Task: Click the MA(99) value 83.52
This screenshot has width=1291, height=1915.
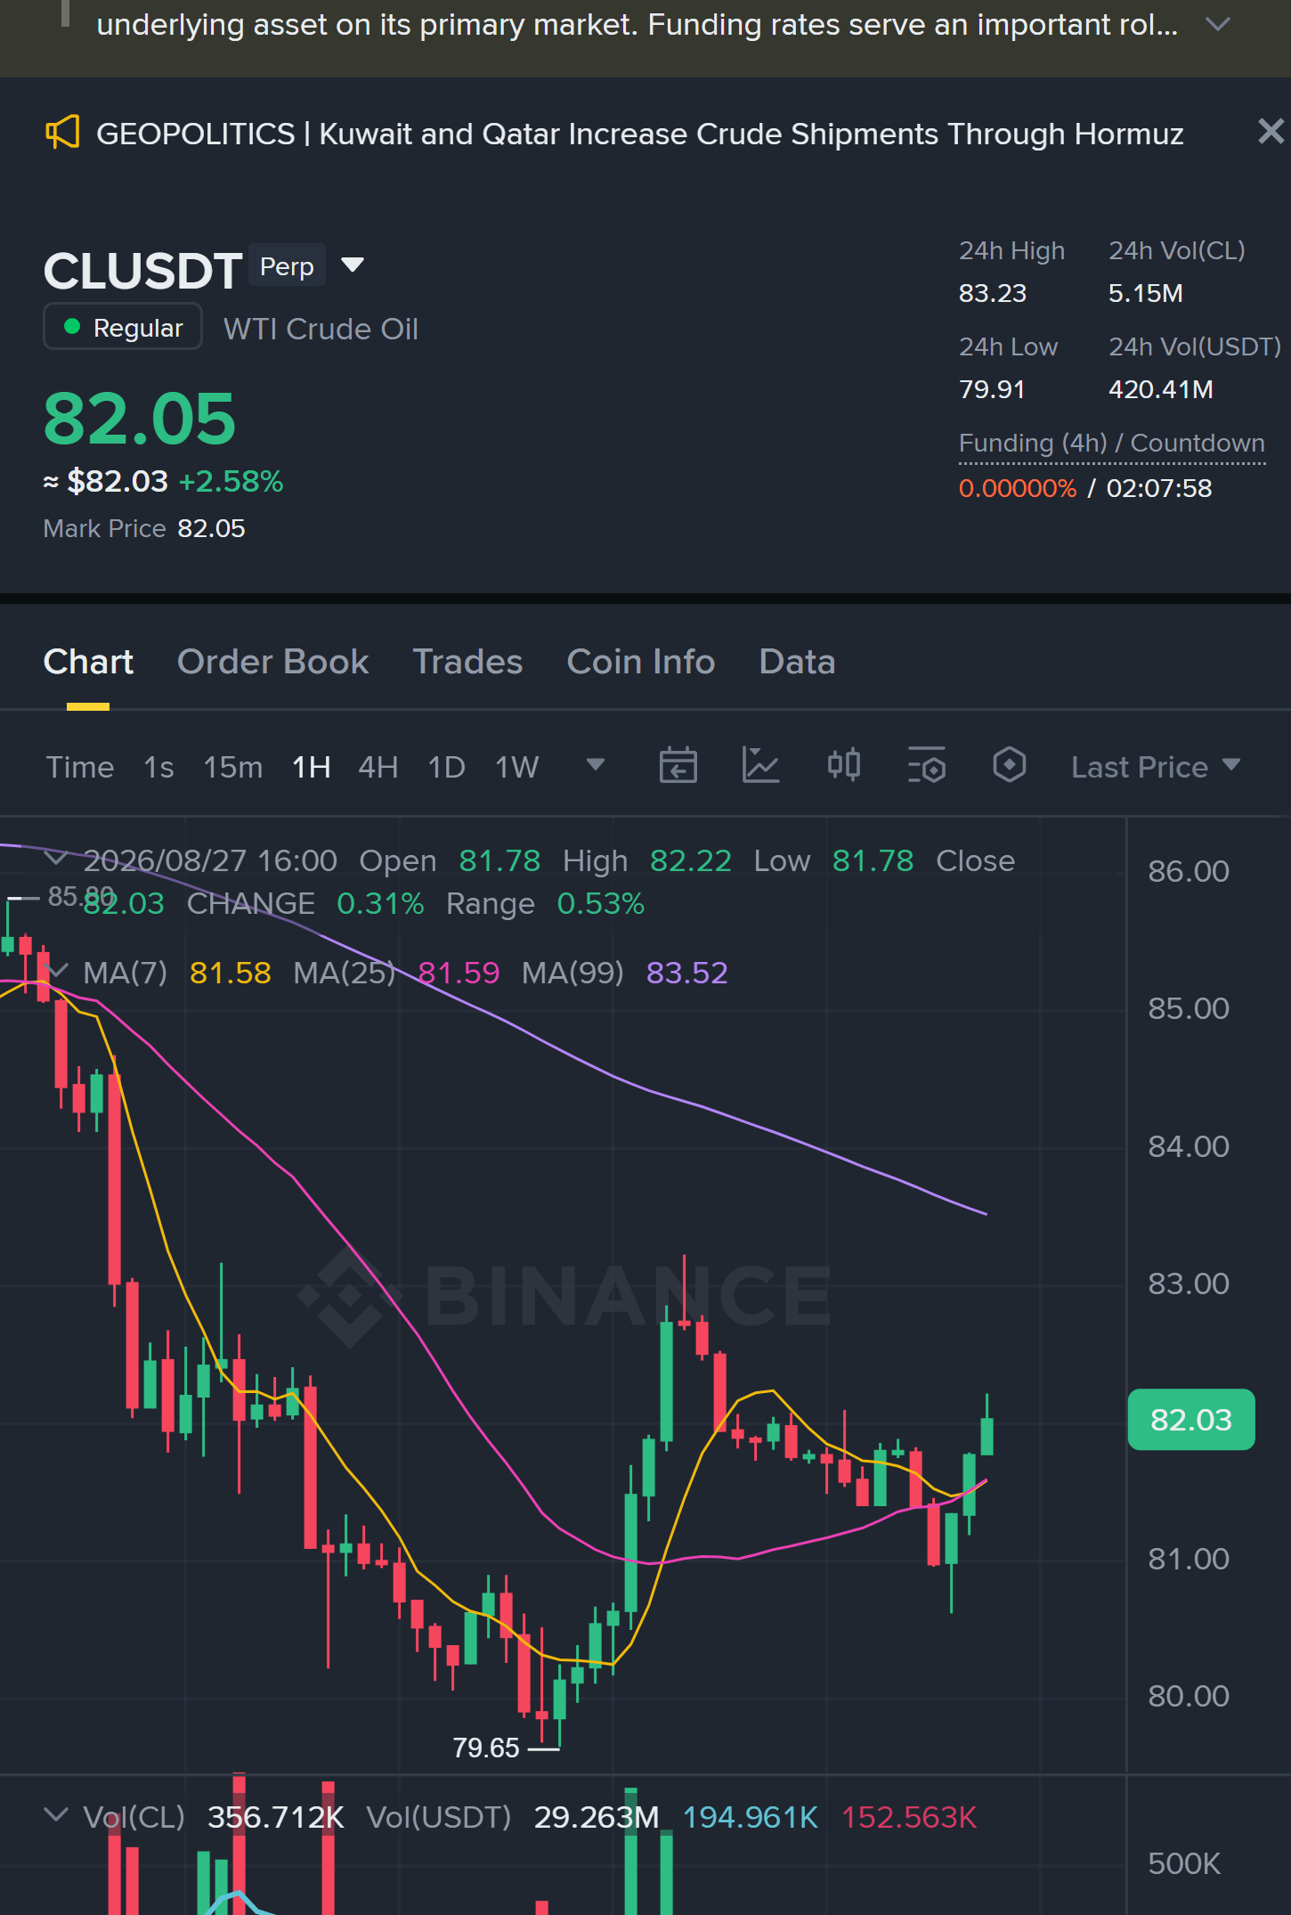Action: click(x=687, y=973)
